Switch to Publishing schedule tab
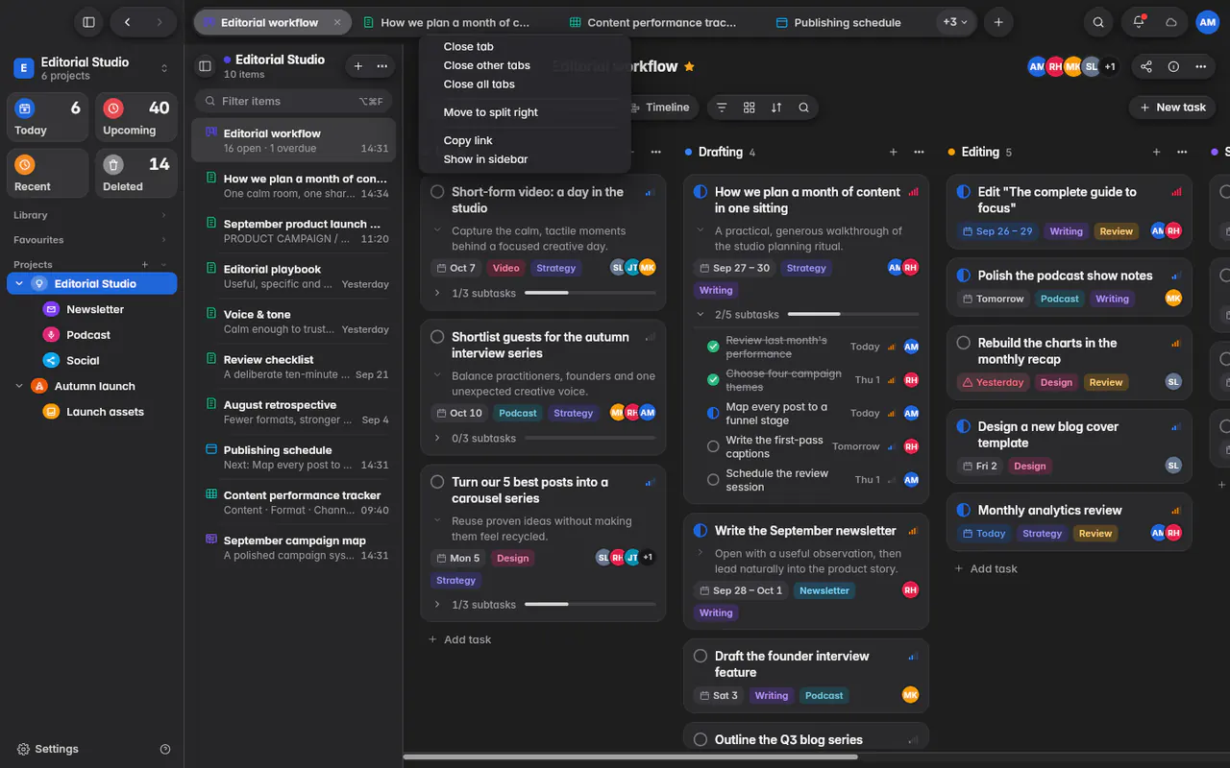The width and height of the screenshot is (1230, 768). [838, 22]
